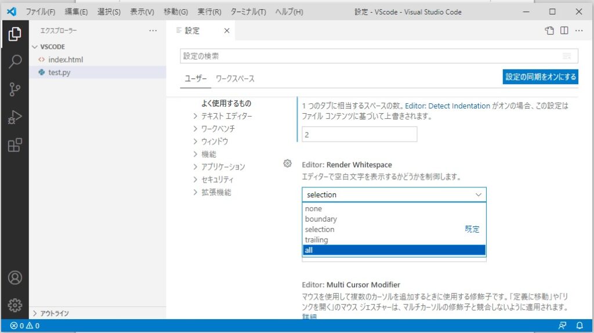Select the 設定 editor tab

[x=200, y=31]
